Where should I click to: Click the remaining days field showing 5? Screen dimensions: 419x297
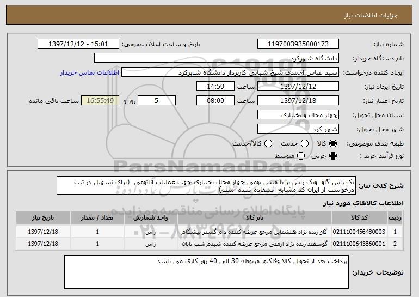pyautogui.click(x=157, y=101)
